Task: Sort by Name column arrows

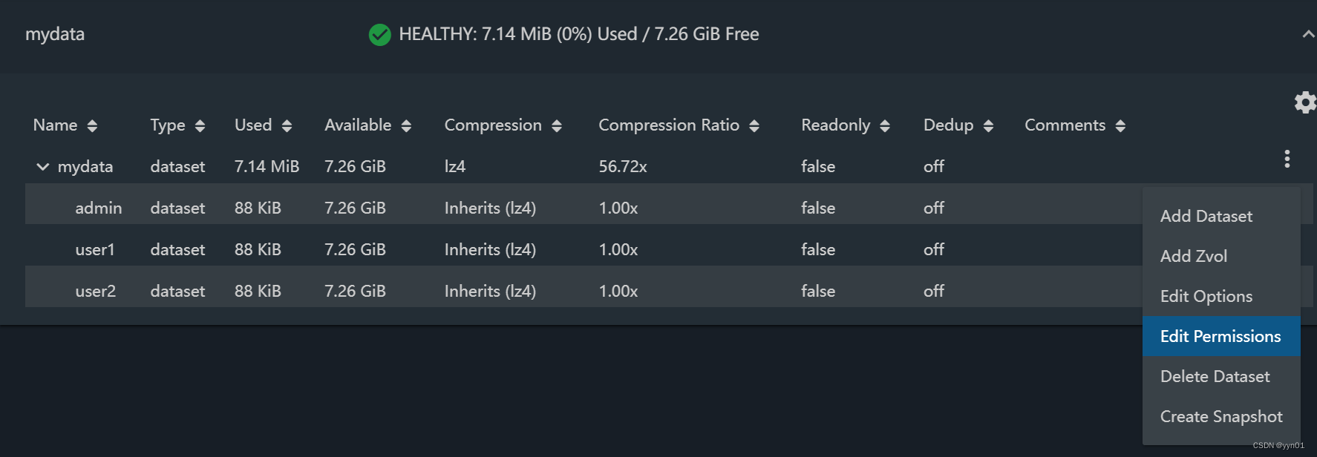Action: [x=92, y=126]
